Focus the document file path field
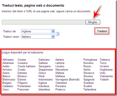The width and height of the screenshot is (117, 96). coord(44,22)
